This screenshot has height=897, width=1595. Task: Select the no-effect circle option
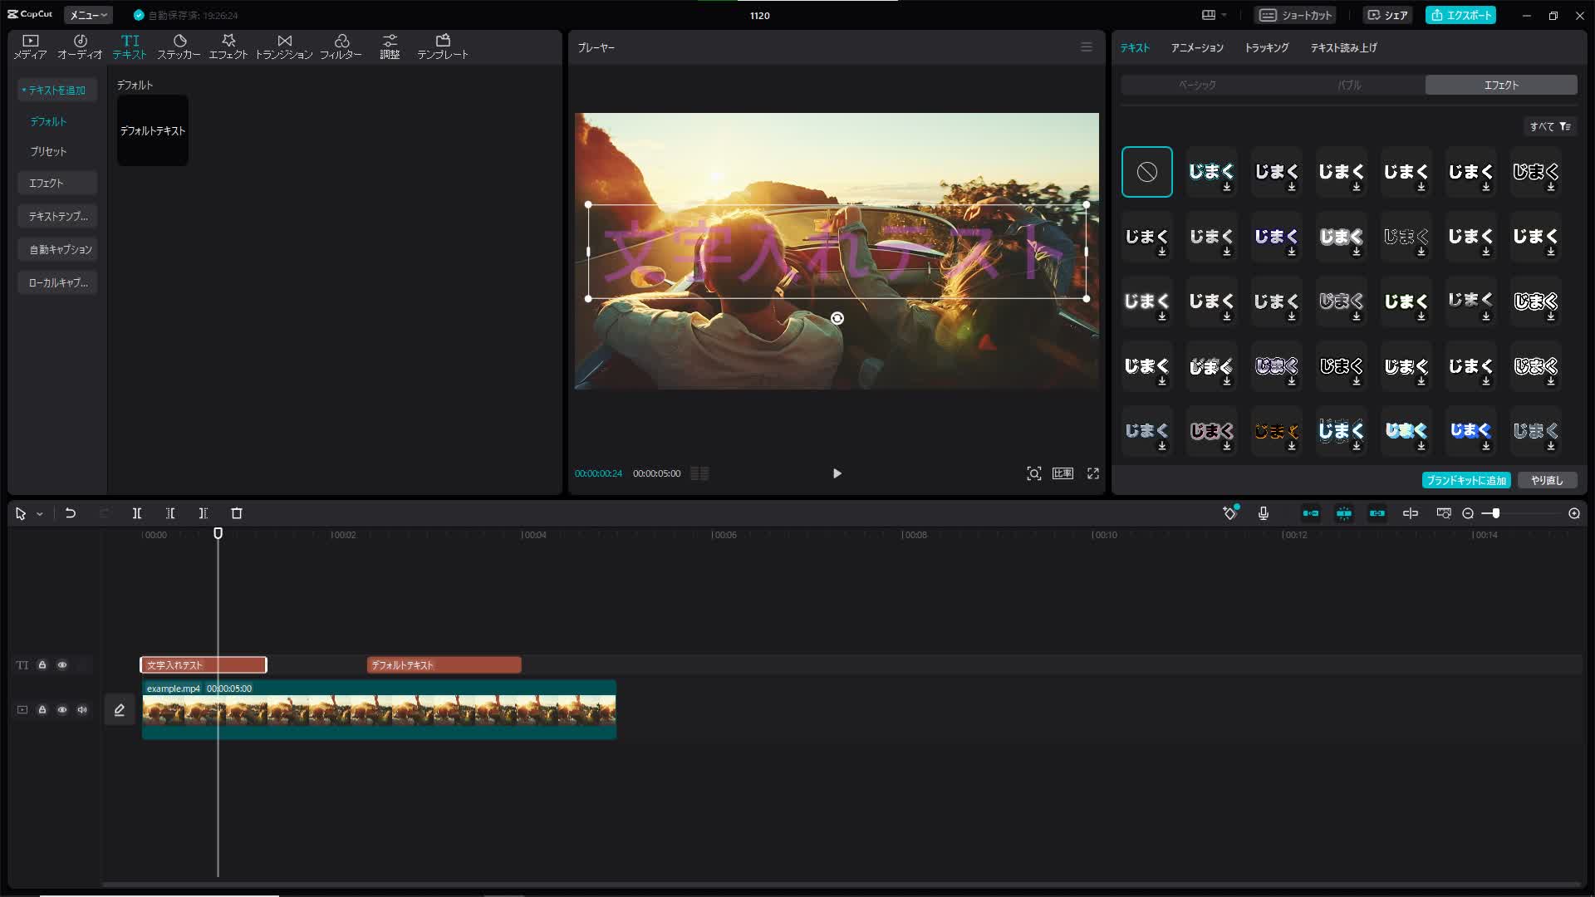pos(1147,172)
